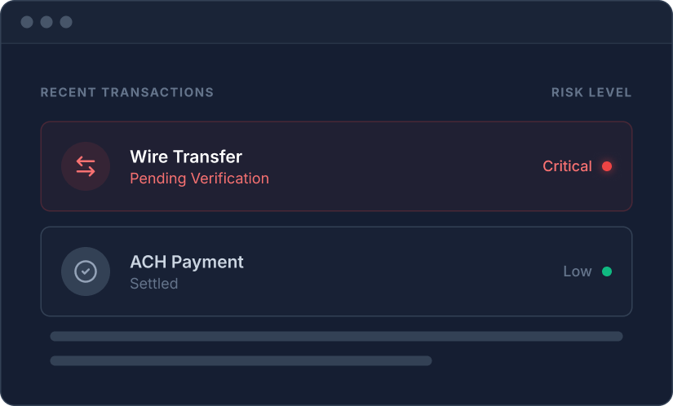The width and height of the screenshot is (673, 406).
Task: Select the Low risk label
Action: [578, 271]
